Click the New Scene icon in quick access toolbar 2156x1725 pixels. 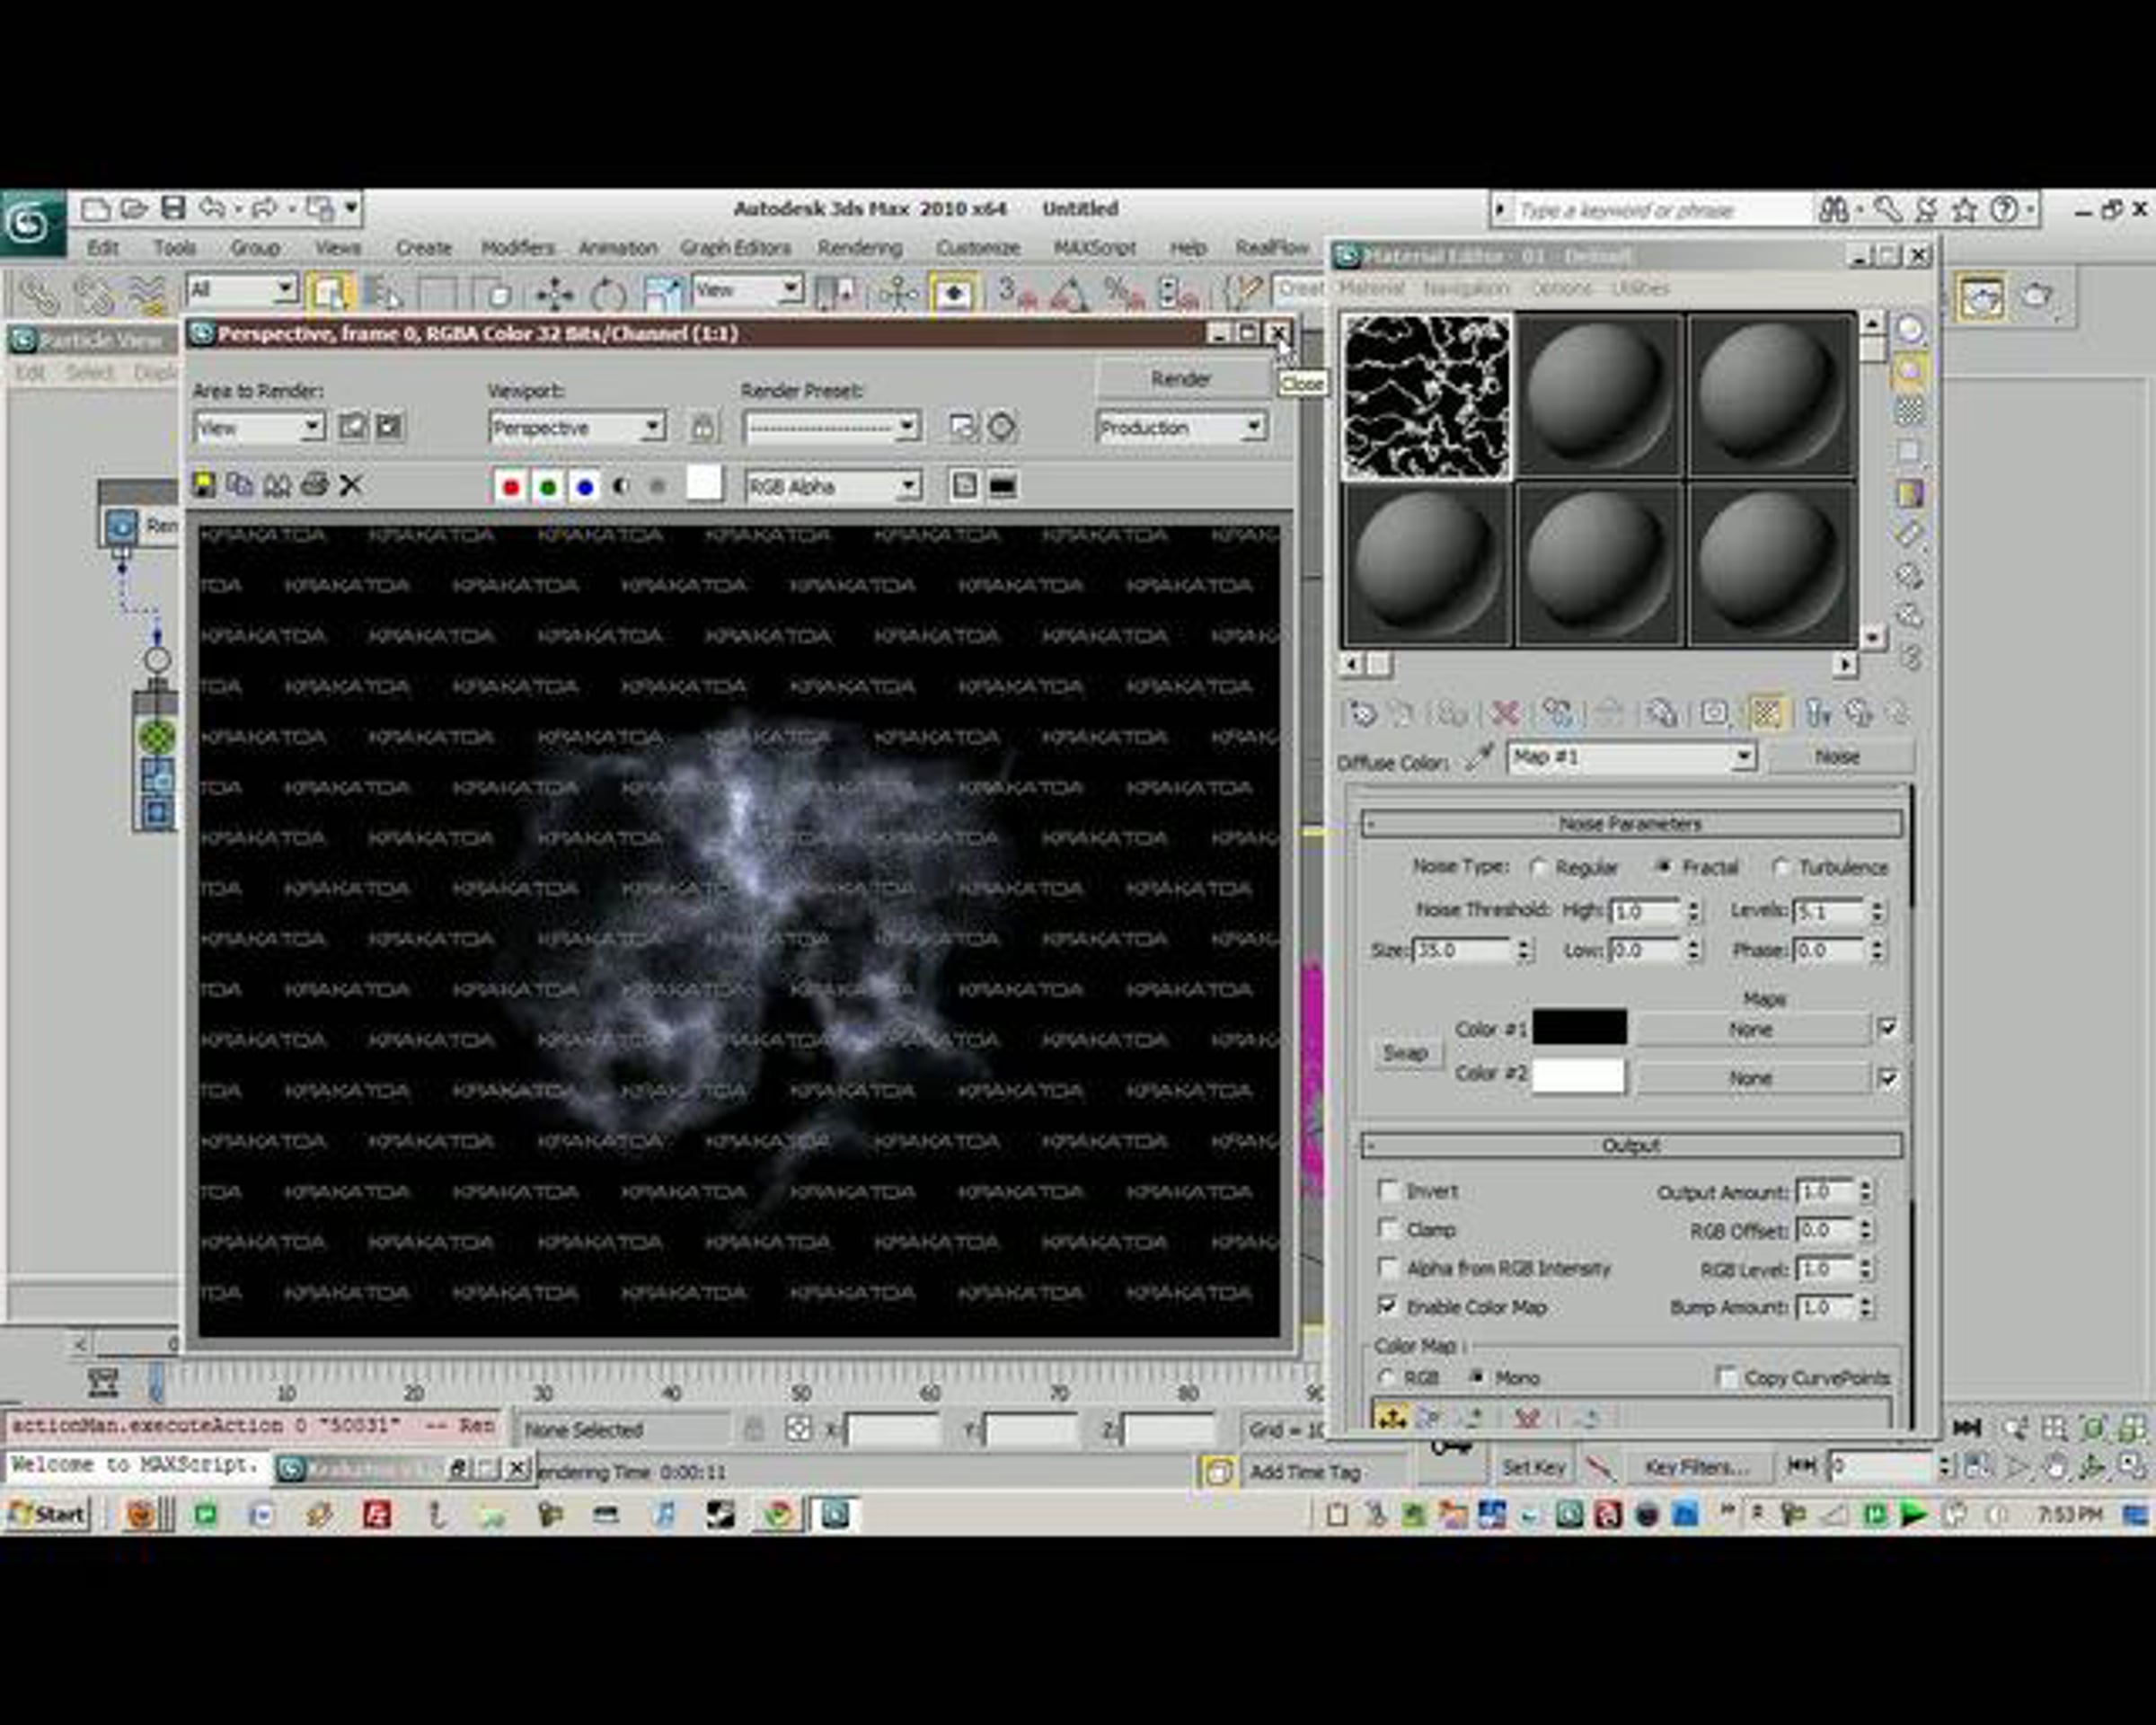pyautogui.click(x=95, y=209)
